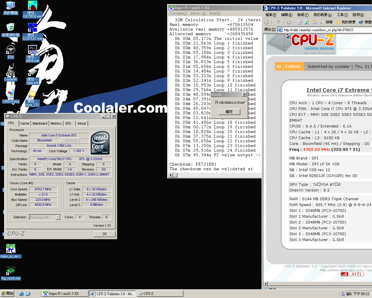Screen dimensions: 372x298
Task: Open the IE Forward history dropdown arrow
Action: tap(294, 22)
